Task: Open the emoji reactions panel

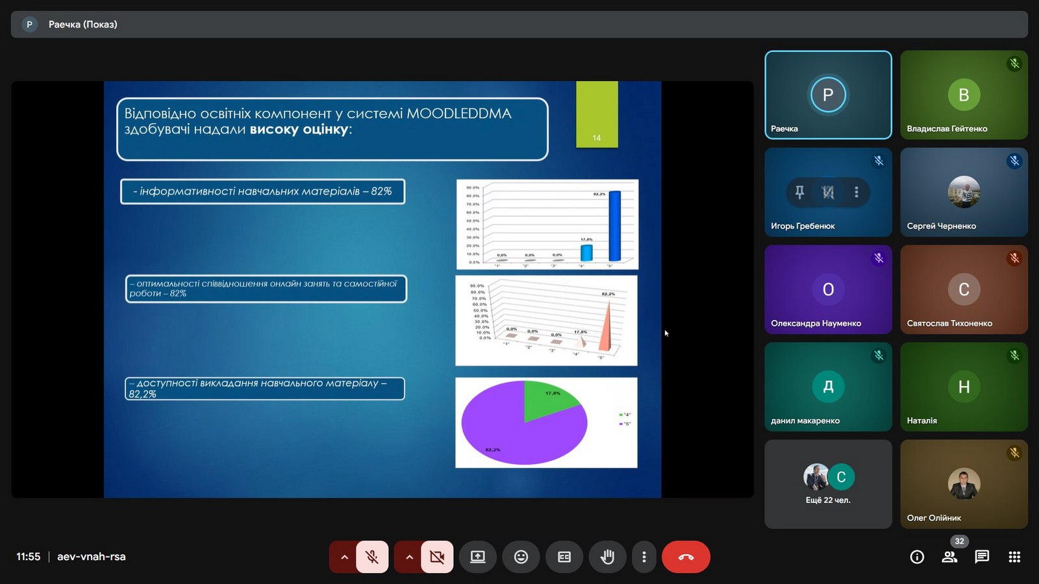Action: pos(521,557)
